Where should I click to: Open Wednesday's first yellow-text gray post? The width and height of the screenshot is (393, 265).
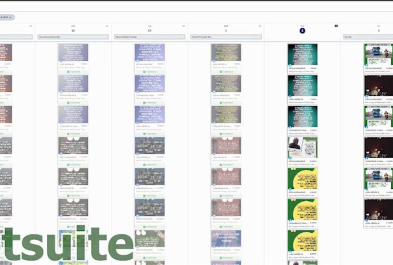tap(226, 59)
